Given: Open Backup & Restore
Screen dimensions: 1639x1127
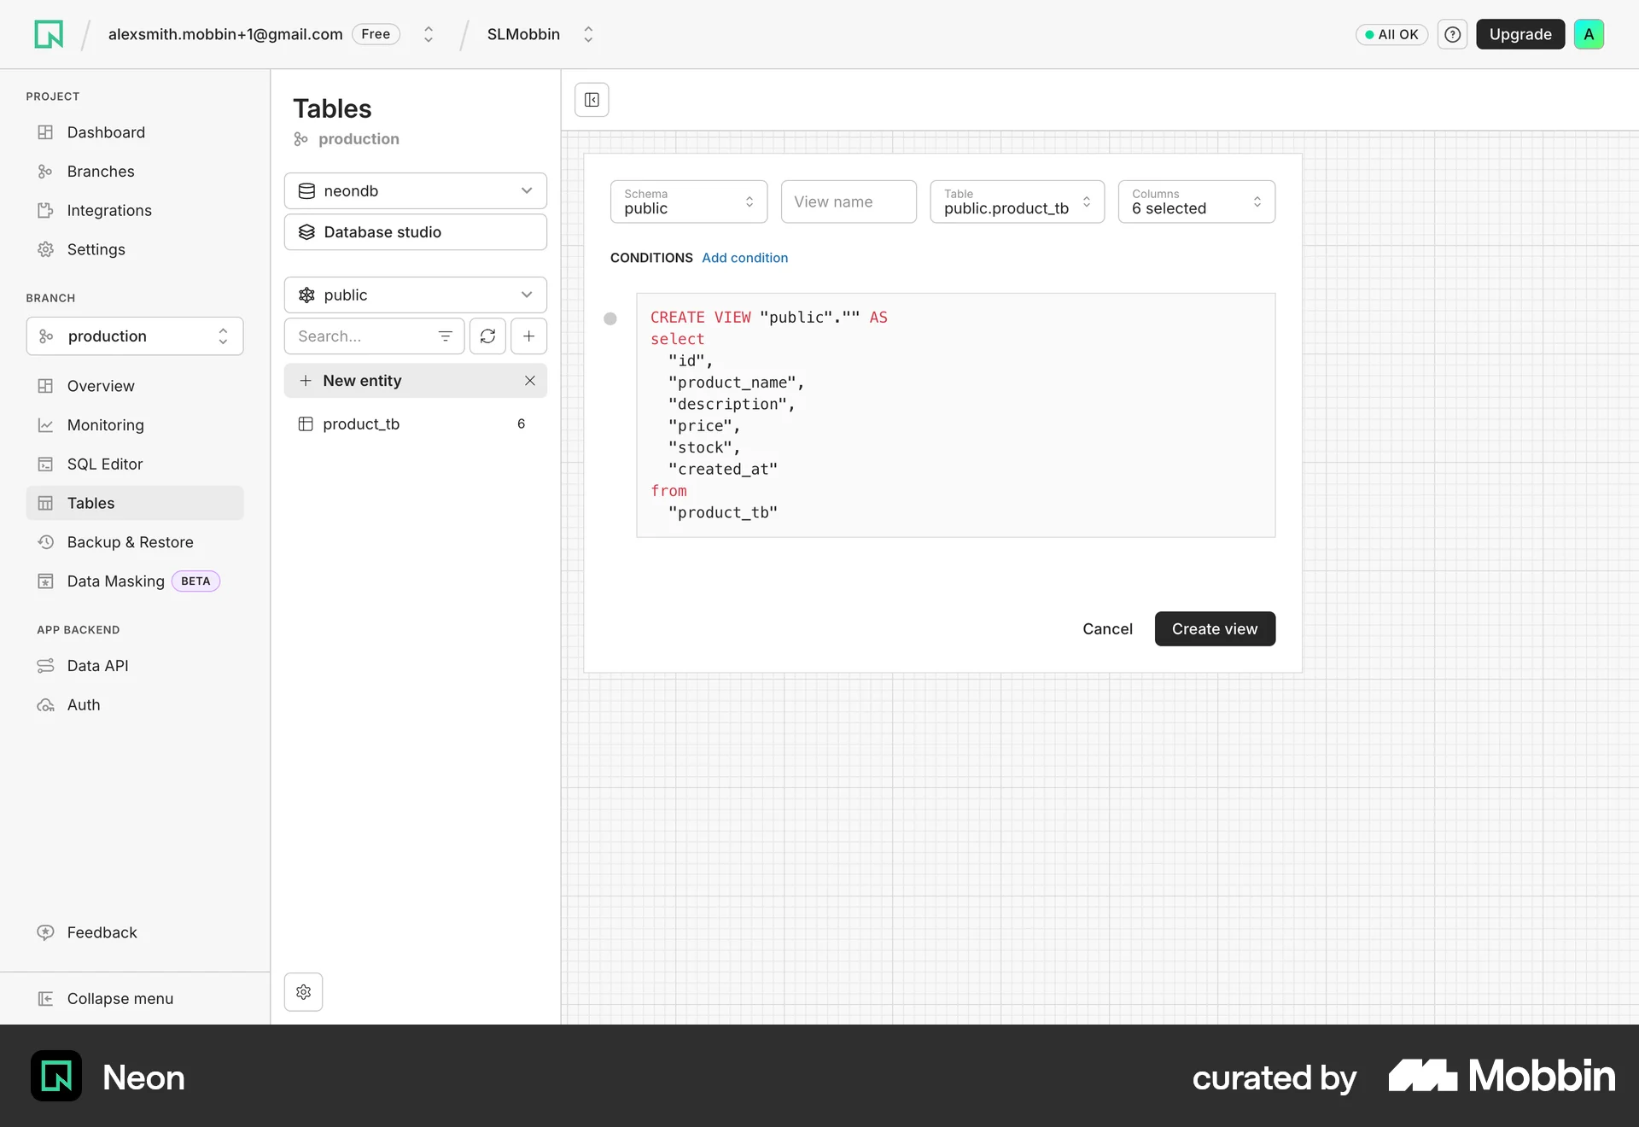Looking at the screenshot, I should coord(135,542).
